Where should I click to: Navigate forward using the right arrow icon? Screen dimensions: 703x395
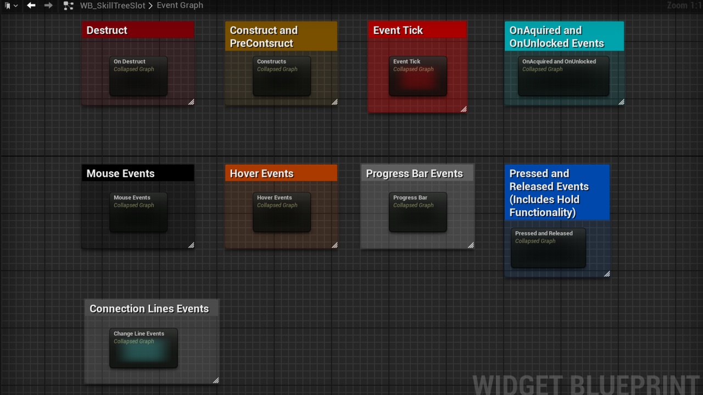48,5
